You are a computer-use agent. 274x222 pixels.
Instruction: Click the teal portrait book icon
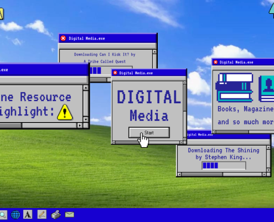click(x=266, y=89)
